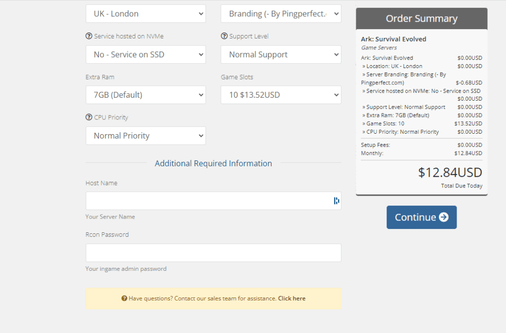Viewport: 506px width, 333px height.
Task: Click the Order Summary header
Action: pyautogui.click(x=421, y=18)
